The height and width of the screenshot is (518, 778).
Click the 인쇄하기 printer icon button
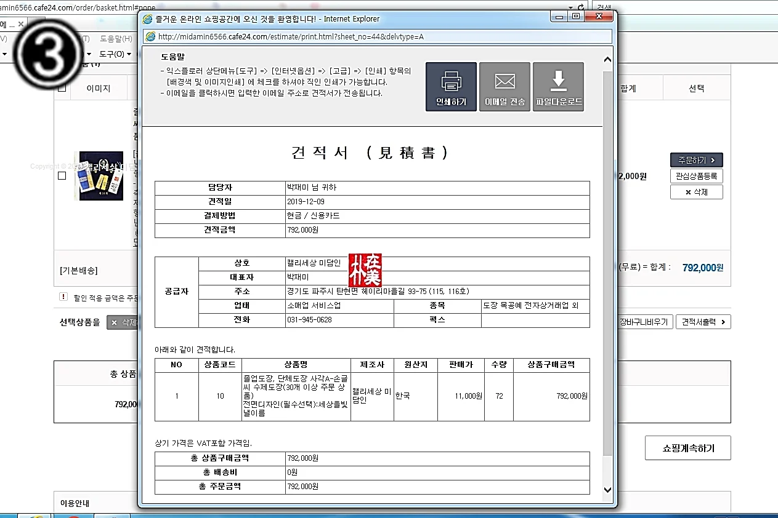(x=451, y=87)
